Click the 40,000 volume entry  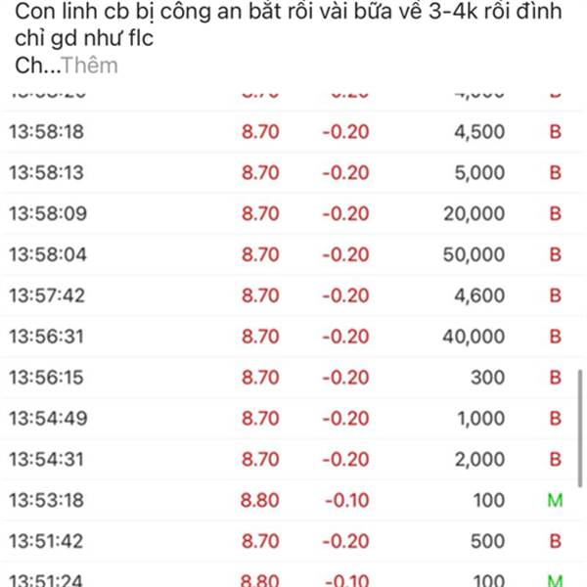[474, 337]
